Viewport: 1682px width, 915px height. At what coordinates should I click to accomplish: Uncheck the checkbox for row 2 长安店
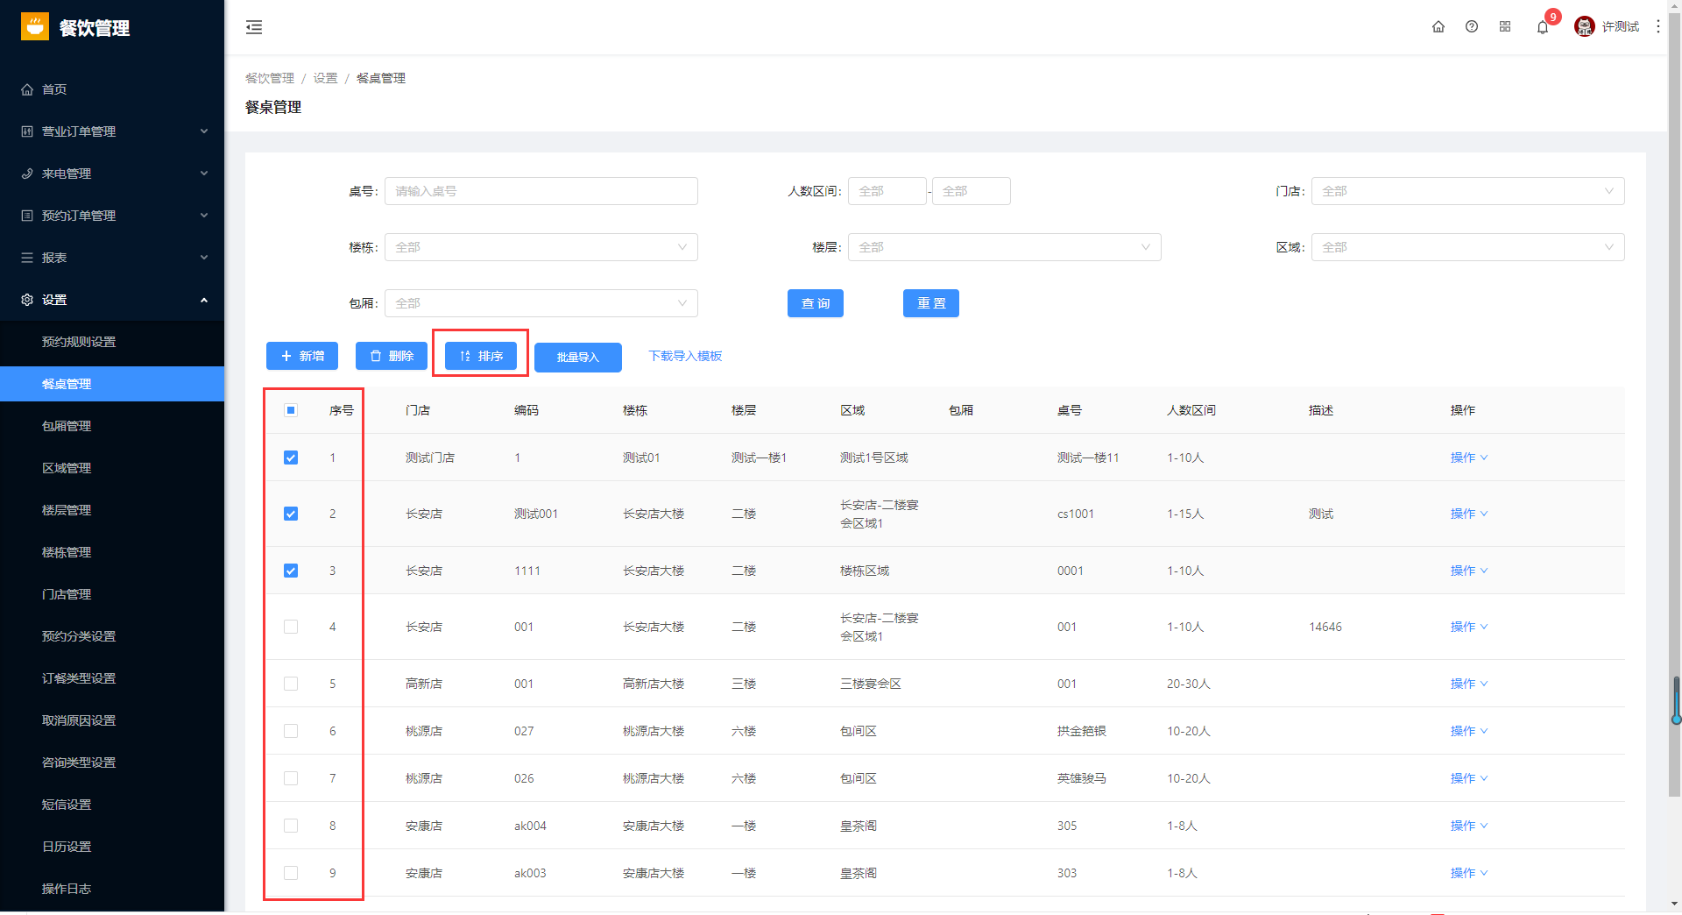[291, 514]
